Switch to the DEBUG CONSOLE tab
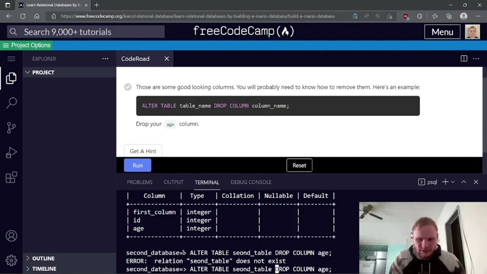The width and height of the screenshot is (487, 274). coord(251,182)
